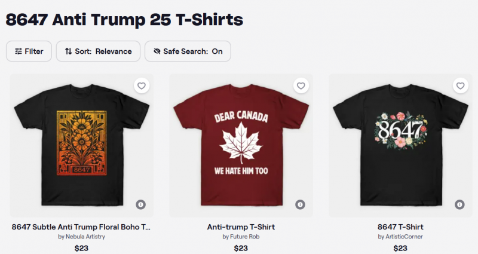Open 8647 Subtle Anti Trump Floral Boho title
Viewport: 478px width, 254px height.
tap(81, 227)
